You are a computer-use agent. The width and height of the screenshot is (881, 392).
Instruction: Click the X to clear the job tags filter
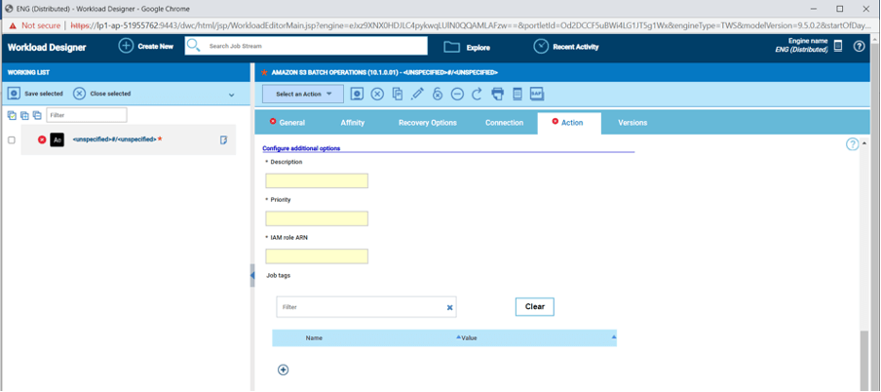coord(449,307)
